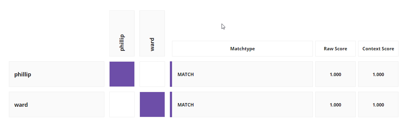Click the Matchtype column header
This screenshot has height=127, width=408.
(x=242, y=48)
